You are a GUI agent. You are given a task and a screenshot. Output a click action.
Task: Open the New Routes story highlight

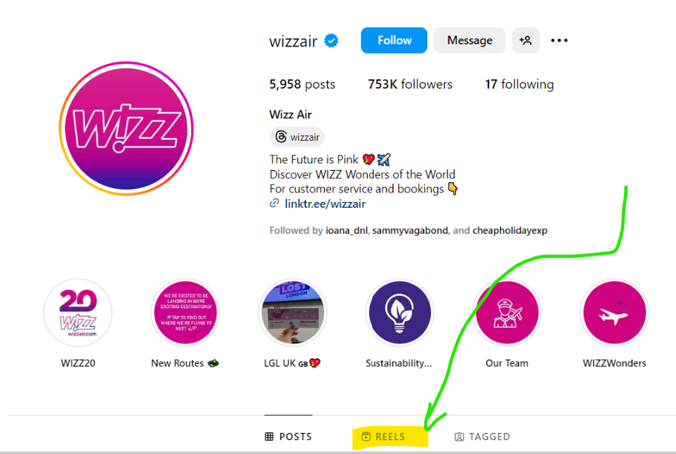pos(185,312)
